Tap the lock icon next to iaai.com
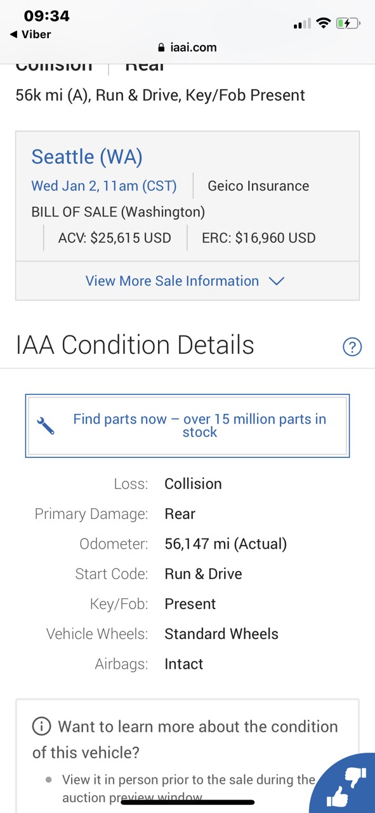The height and width of the screenshot is (813, 375). (162, 48)
